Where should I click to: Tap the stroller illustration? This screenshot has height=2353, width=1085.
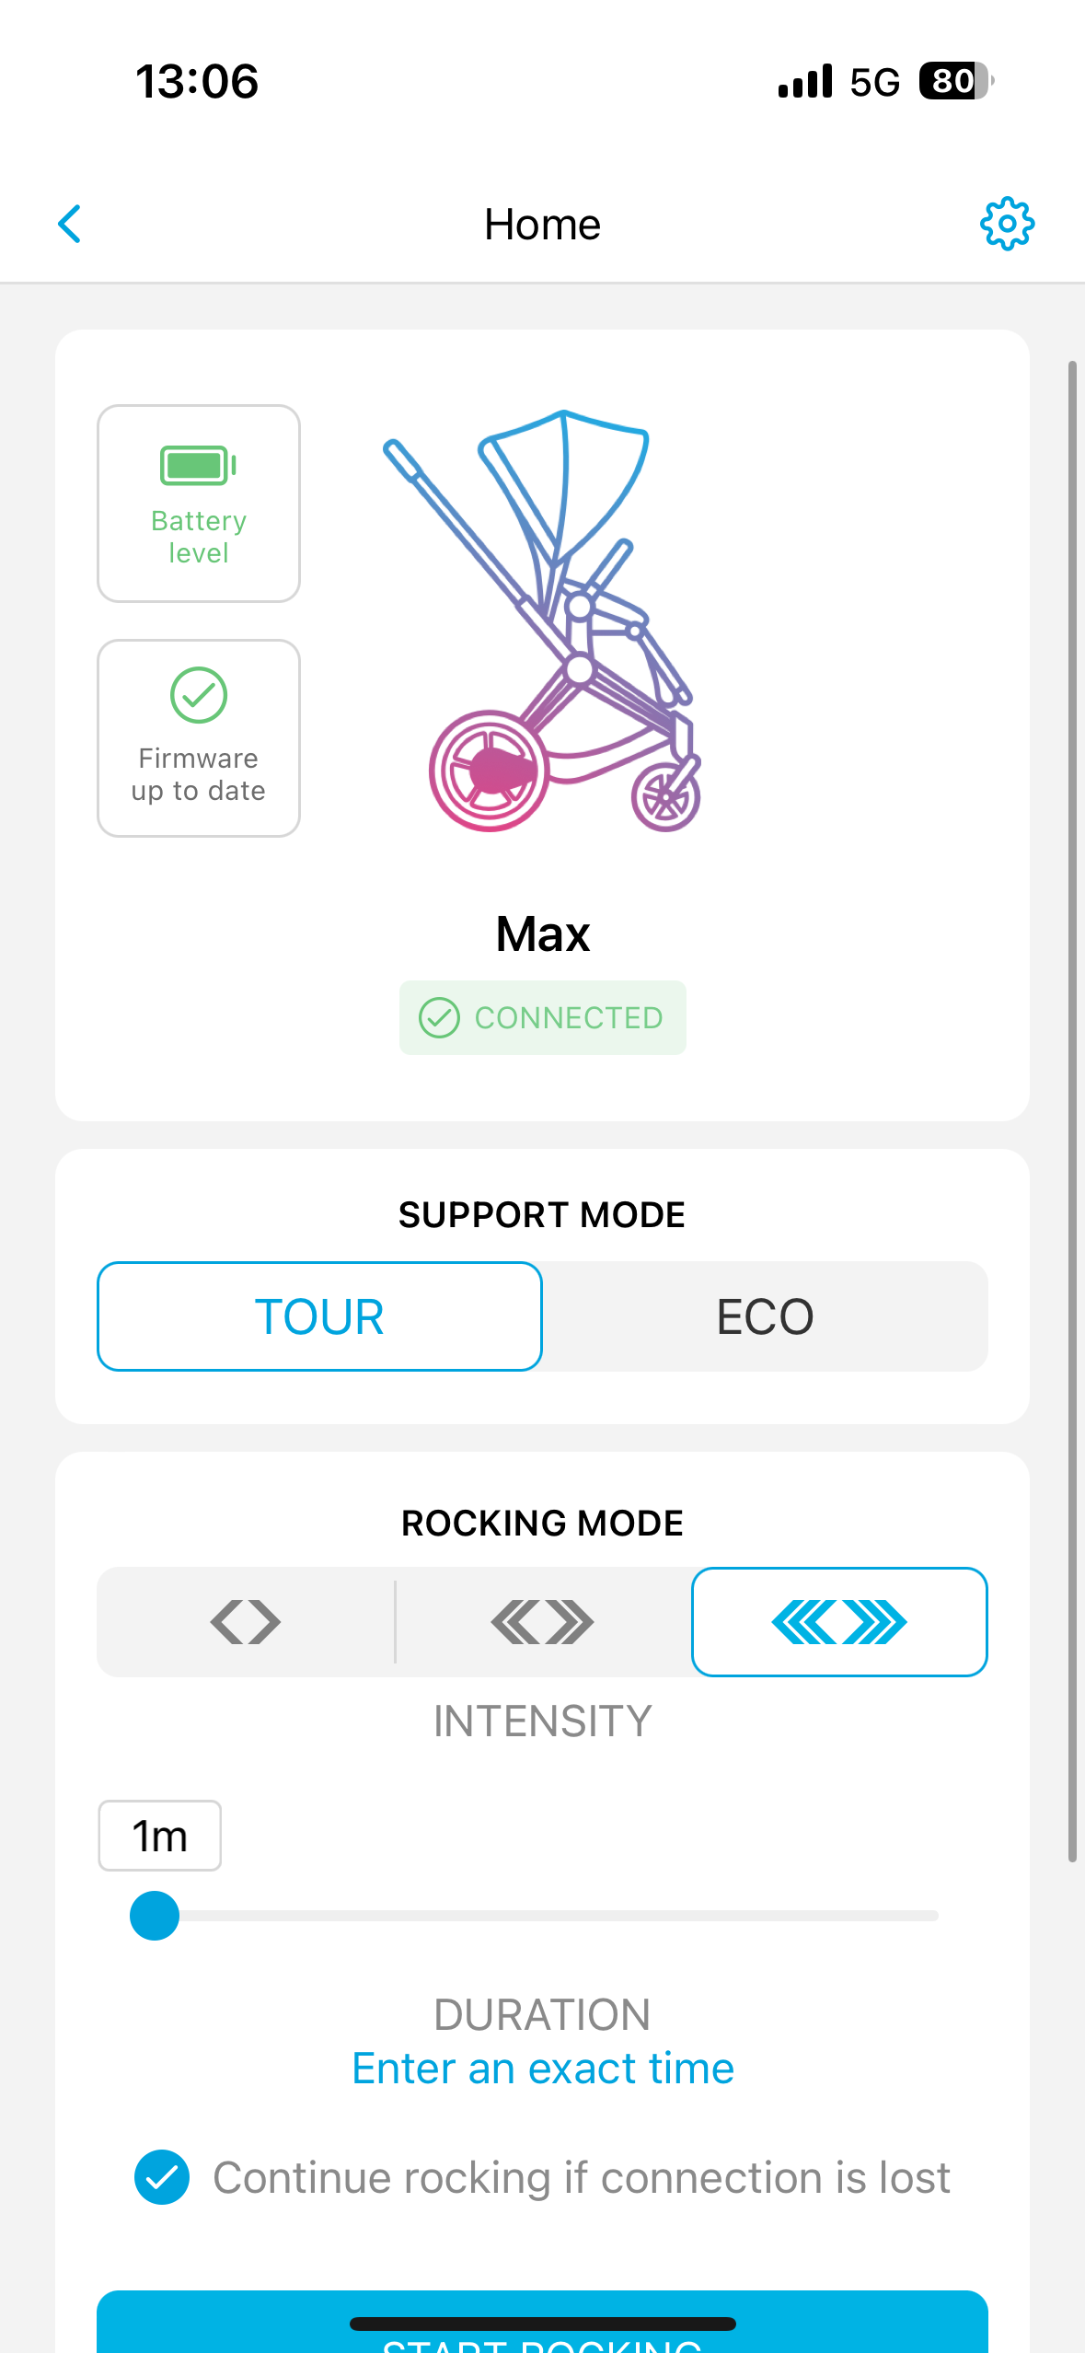[543, 621]
